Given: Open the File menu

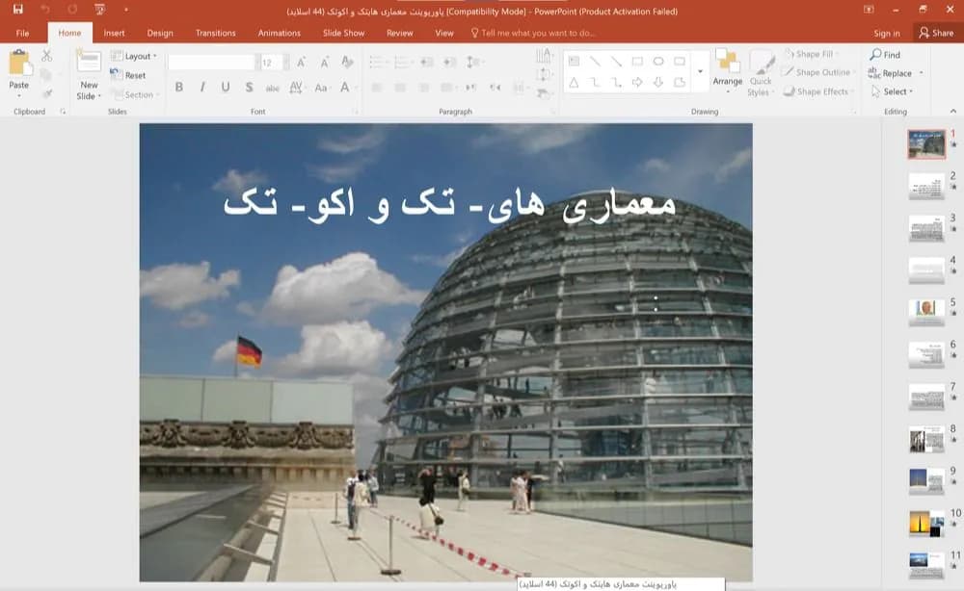Looking at the screenshot, I should click(x=23, y=33).
